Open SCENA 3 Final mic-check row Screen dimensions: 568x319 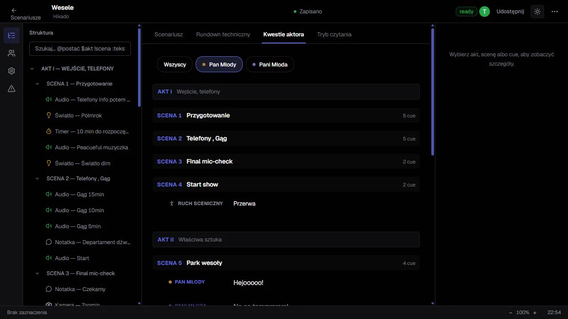click(286, 162)
